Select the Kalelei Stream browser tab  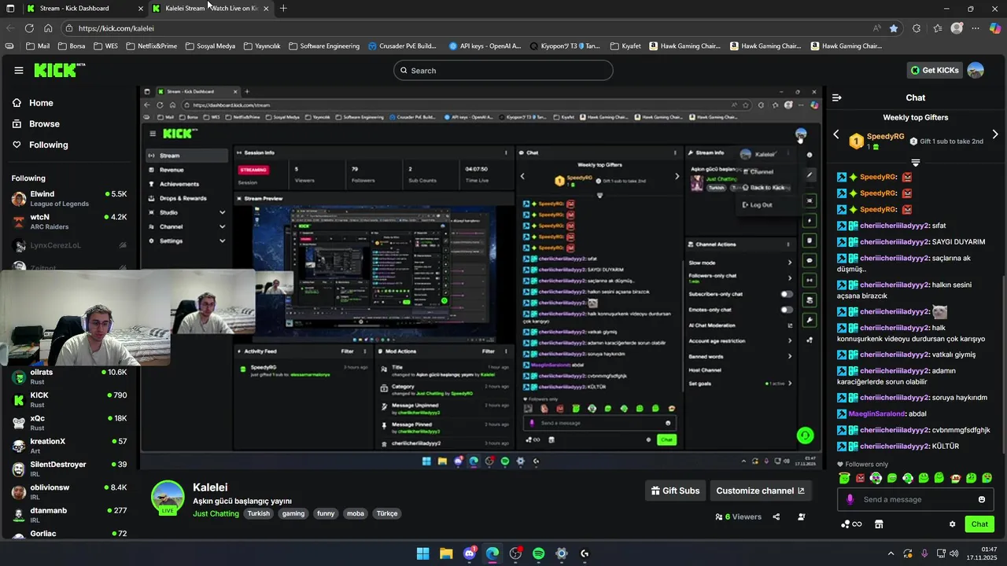[x=210, y=9]
